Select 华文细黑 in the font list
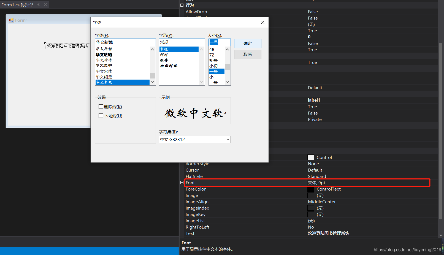 click(x=123, y=77)
